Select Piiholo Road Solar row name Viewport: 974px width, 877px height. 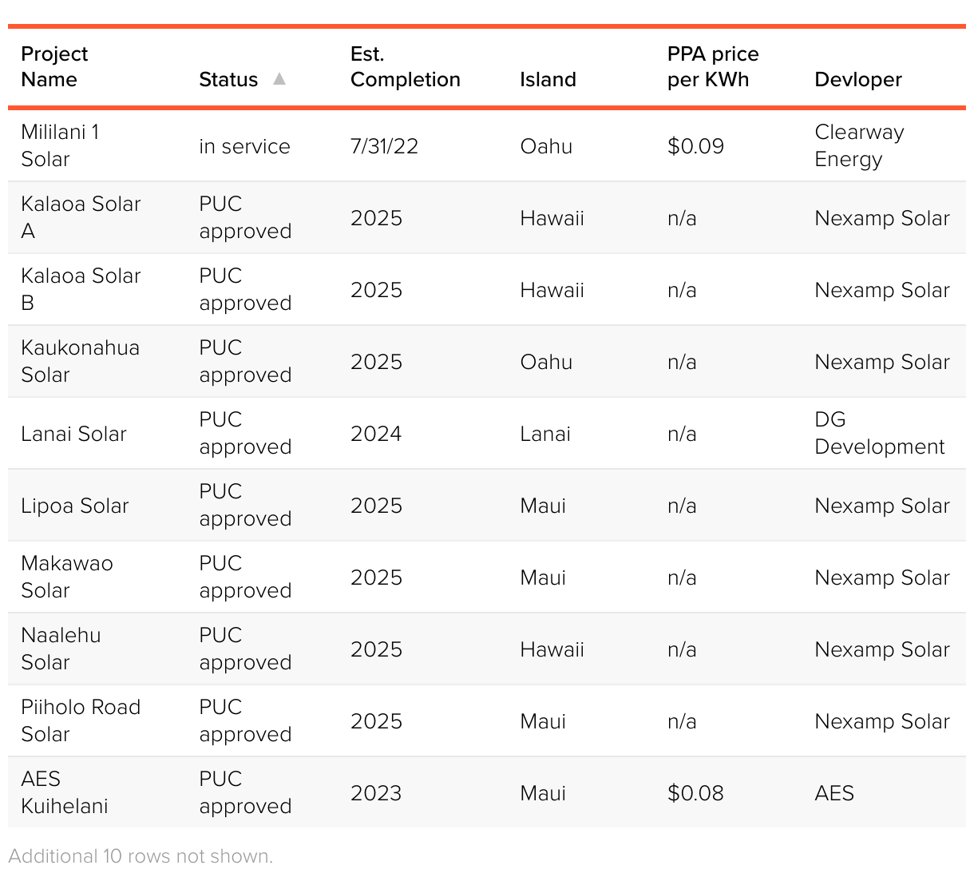pos(80,720)
